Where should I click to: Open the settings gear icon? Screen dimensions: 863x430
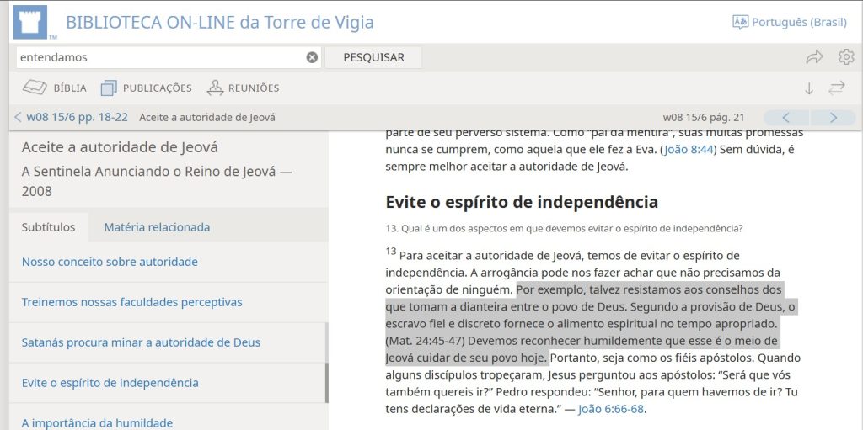[846, 57]
